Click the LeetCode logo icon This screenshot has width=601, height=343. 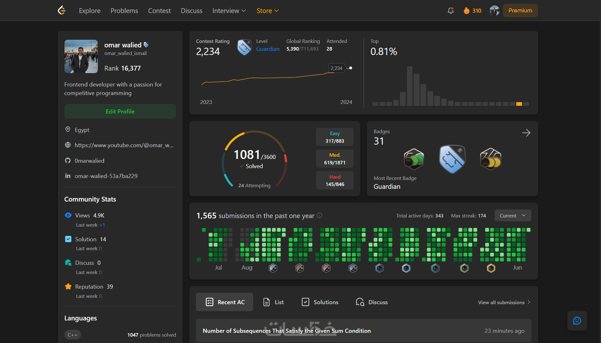(62, 10)
